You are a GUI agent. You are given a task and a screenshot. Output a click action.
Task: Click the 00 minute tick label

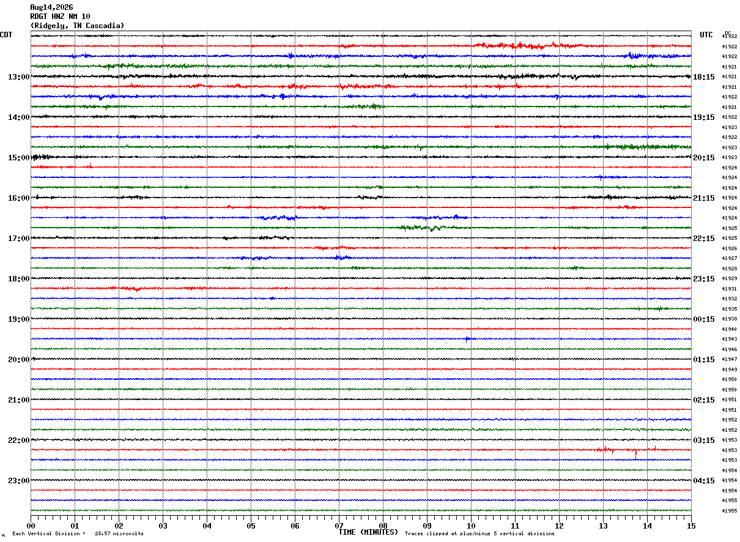pos(31,525)
